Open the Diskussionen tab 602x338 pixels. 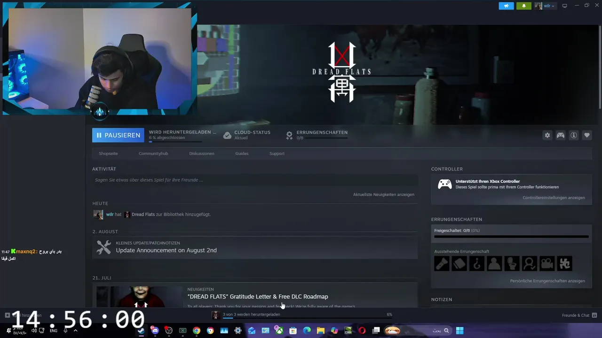202,154
